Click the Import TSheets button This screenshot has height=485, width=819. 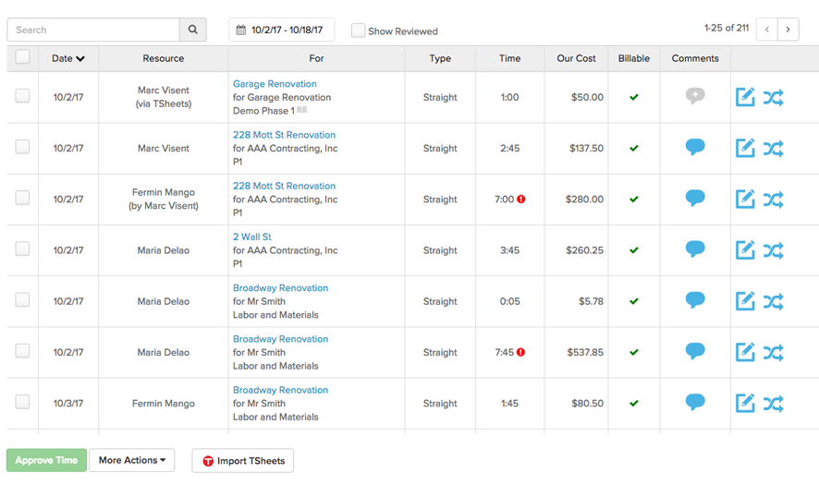pyautogui.click(x=242, y=461)
